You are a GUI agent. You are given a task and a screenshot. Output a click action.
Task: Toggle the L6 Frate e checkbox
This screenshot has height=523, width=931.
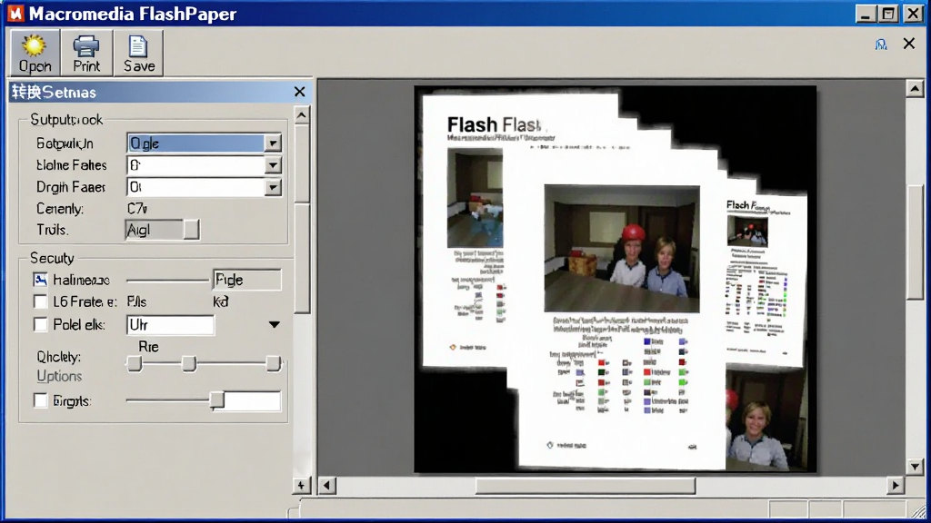tap(40, 301)
